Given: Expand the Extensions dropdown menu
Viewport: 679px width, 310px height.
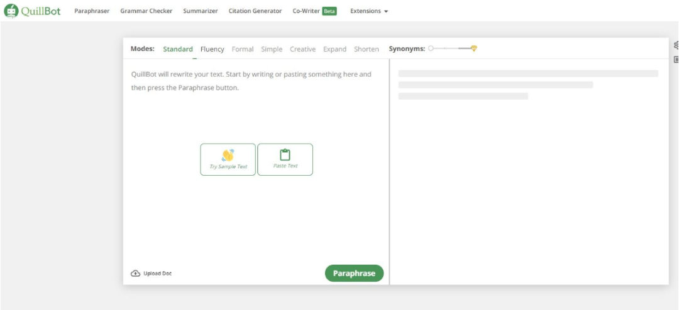Looking at the screenshot, I should click(369, 11).
